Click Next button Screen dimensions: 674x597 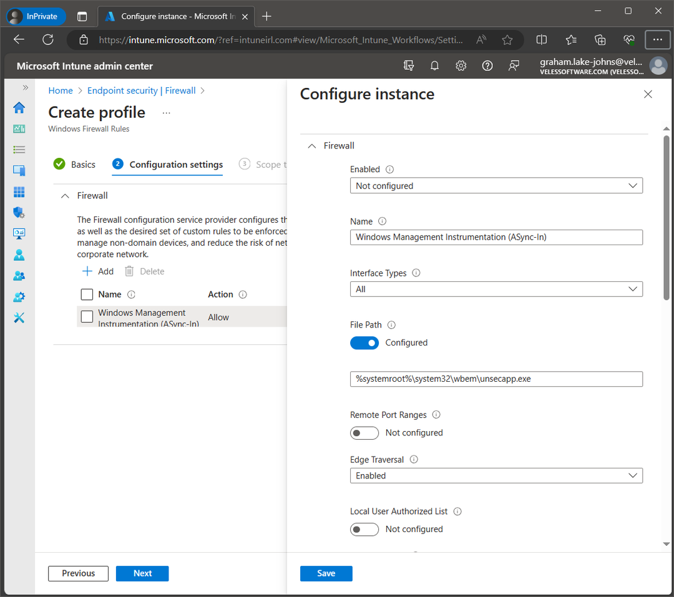[x=142, y=573]
